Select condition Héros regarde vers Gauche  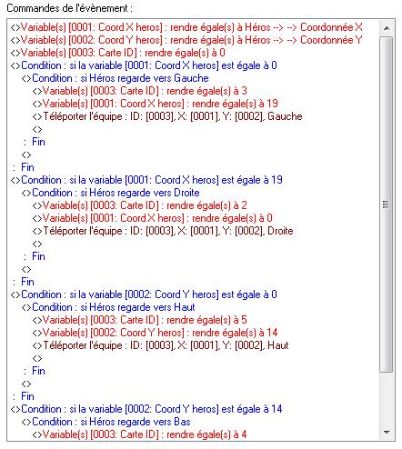pos(116,78)
